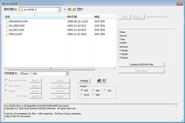This screenshot has width=185, height=123.
Task: Select CSV output format
Action: click(105, 90)
